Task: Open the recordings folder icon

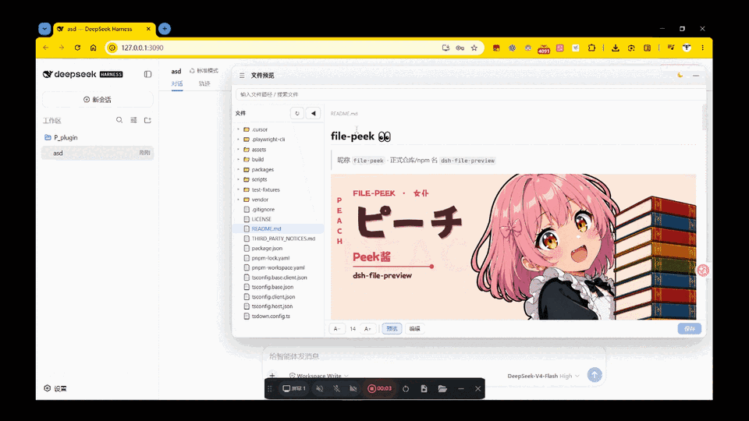Action: click(x=442, y=388)
